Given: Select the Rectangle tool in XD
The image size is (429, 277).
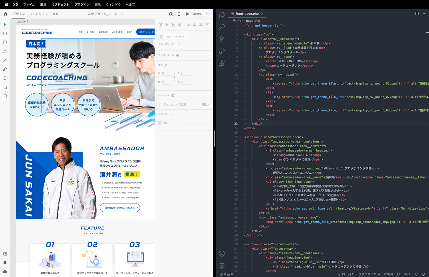Looking at the screenshot, I should pos(5,33).
